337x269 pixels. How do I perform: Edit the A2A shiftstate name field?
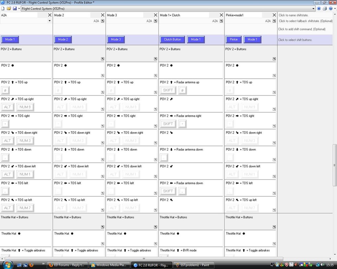[x=19, y=15]
